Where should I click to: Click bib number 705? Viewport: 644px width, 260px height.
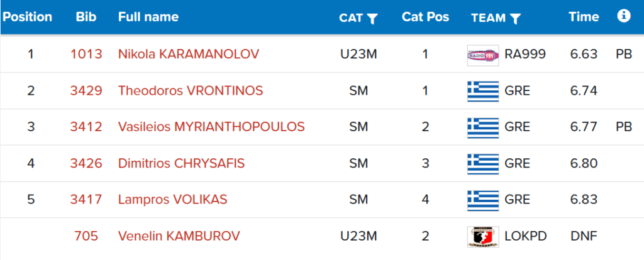coord(86,236)
